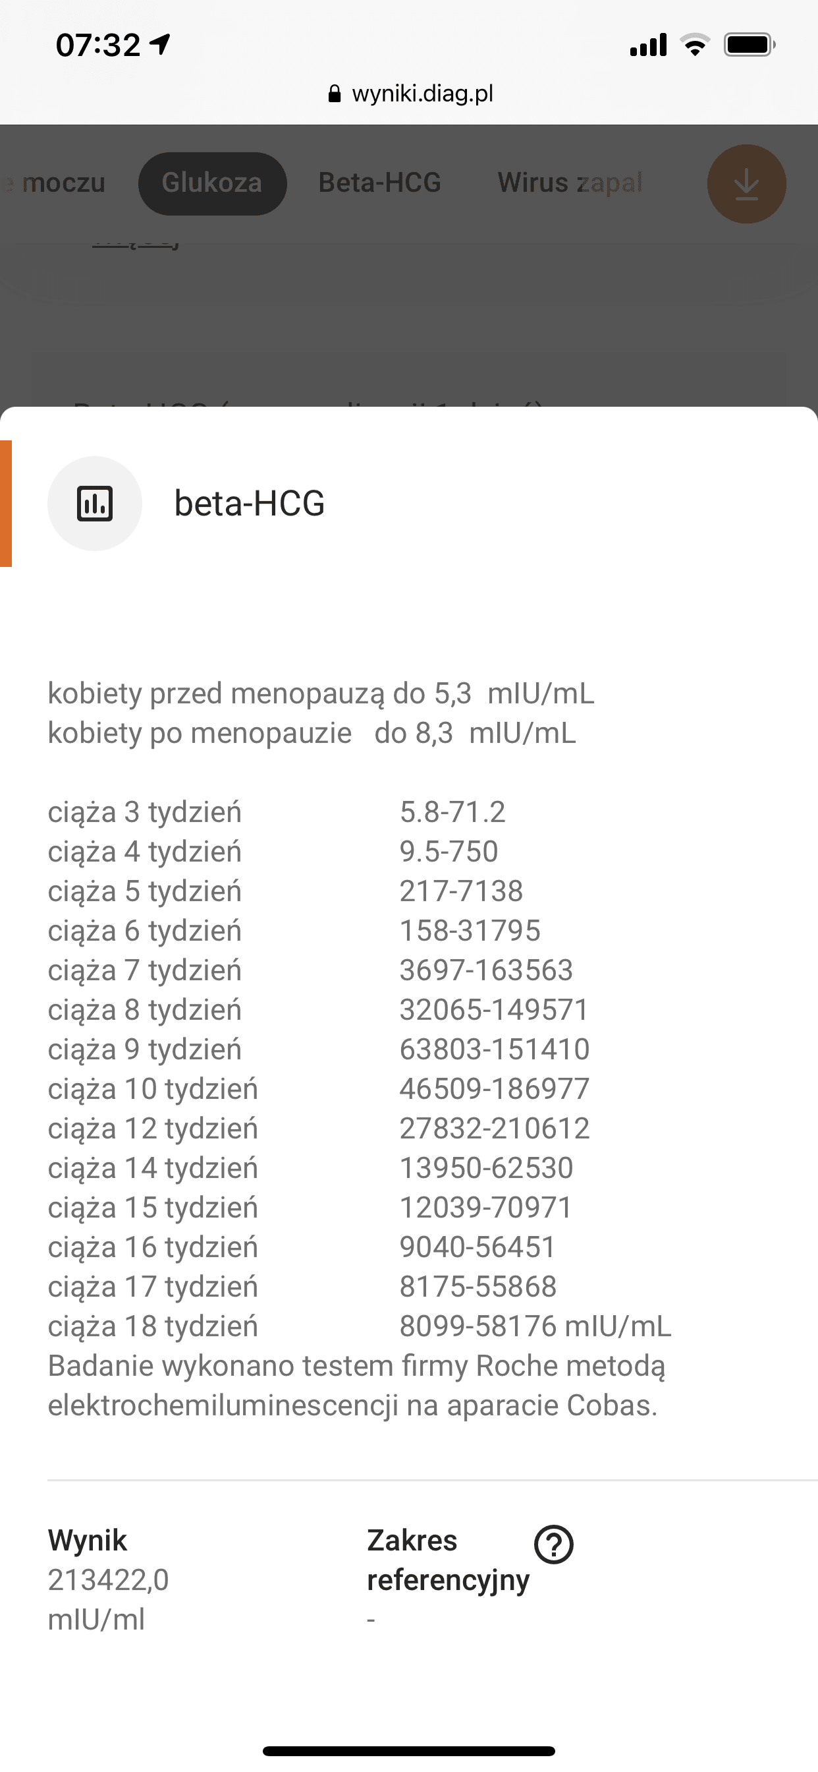
Task: Tap the location arrow in status bar
Action: click(x=161, y=45)
